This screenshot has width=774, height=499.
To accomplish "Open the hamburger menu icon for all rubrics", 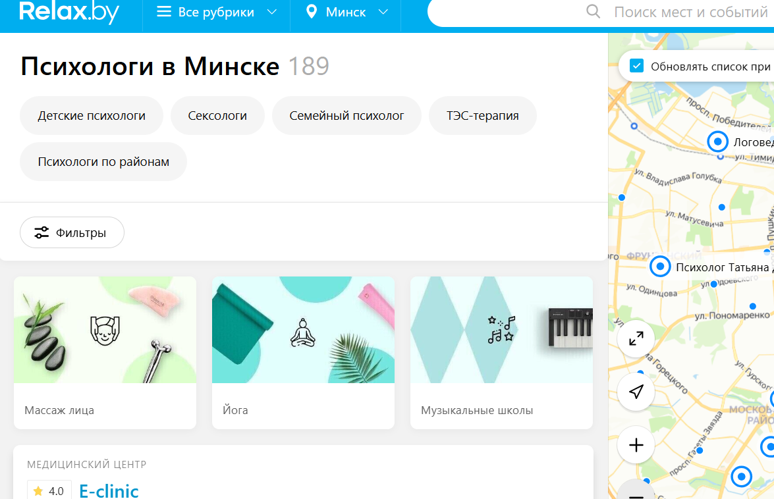I will pos(164,12).
